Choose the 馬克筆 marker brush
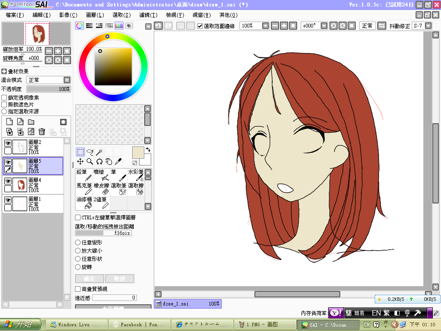 pos(84,189)
